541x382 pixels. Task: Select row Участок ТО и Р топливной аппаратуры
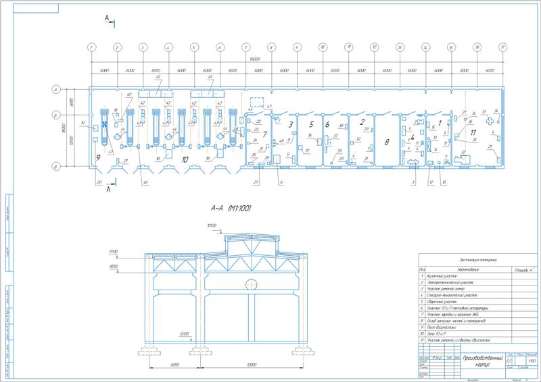click(x=478, y=308)
